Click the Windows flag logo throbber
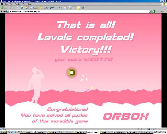167x134 pixels. click(164, 4)
